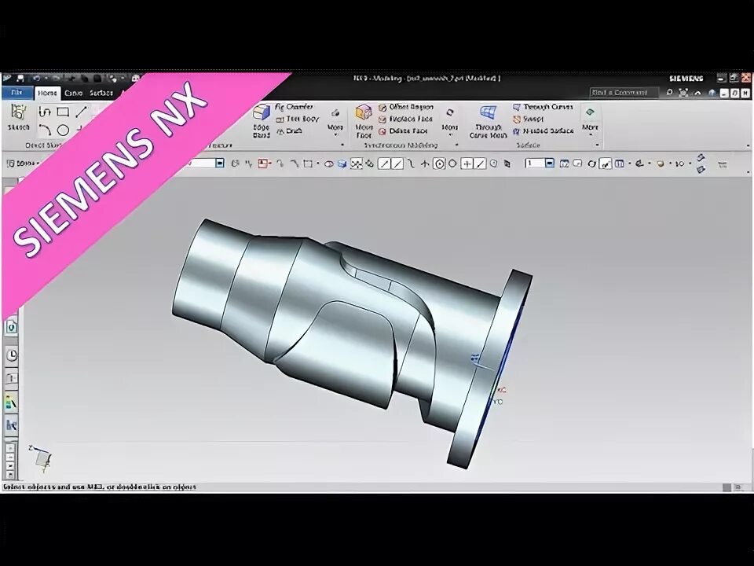Click the Undo icon in quick access toolbar
754x566 pixels.
37,78
